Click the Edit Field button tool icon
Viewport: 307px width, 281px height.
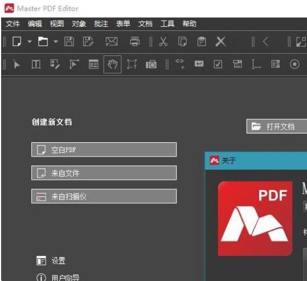pos(199,63)
